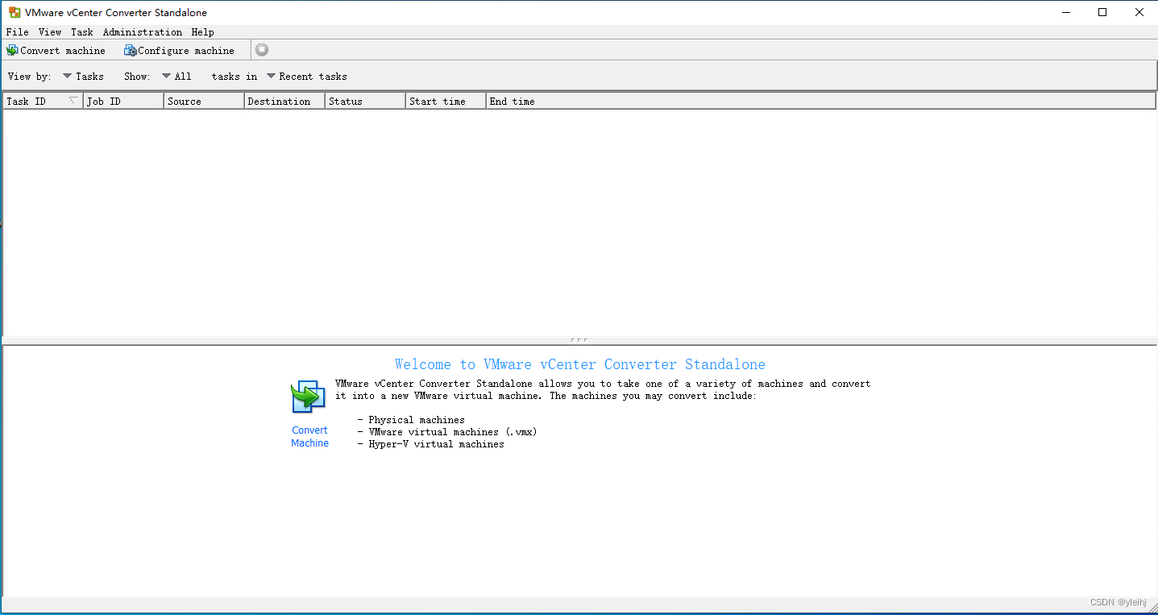Click the 'VMware virtual machines (.vmx)' entry
The width and height of the screenshot is (1158, 615).
(453, 432)
